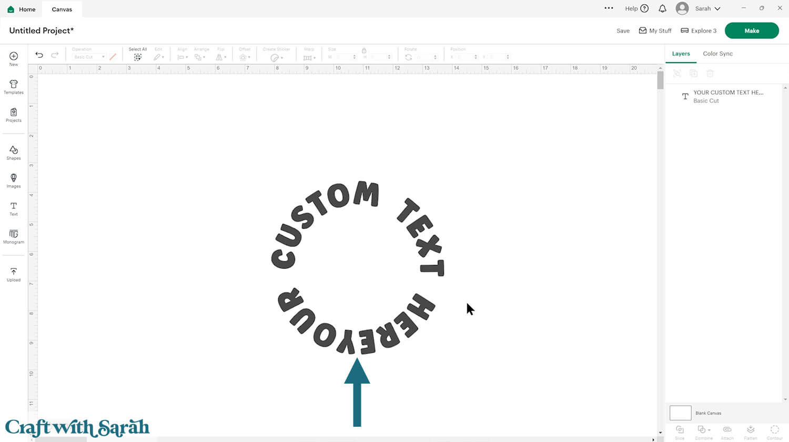Click the Rotate icon
Image resolution: width=789 pixels, height=442 pixels.
click(408, 57)
